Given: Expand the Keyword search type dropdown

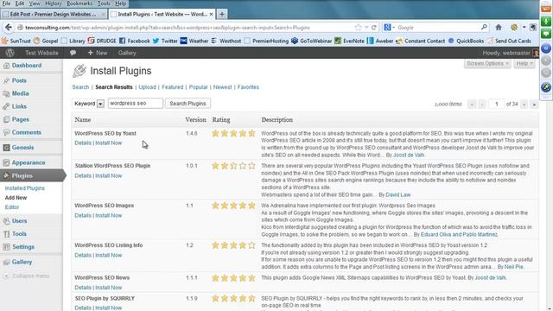Looking at the screenshot, I should click(x=100, y=104).
